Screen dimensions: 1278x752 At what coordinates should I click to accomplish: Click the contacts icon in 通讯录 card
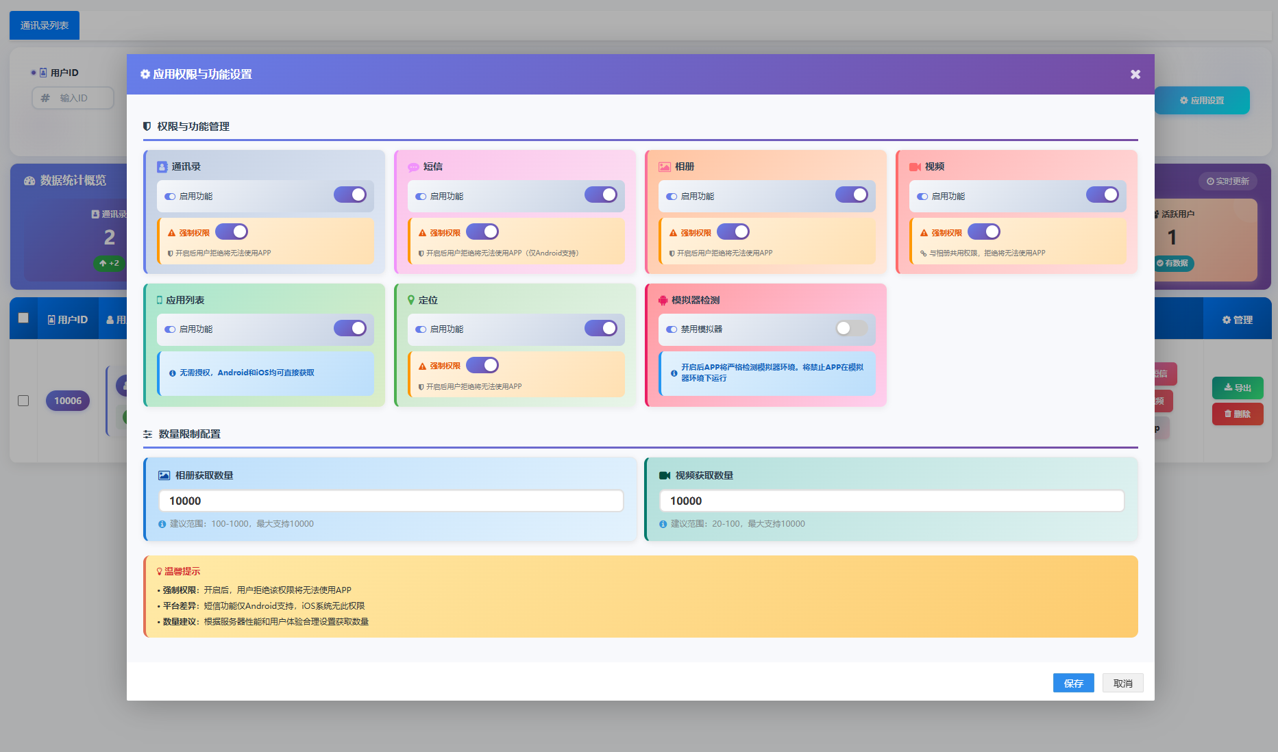coord(162,167)
